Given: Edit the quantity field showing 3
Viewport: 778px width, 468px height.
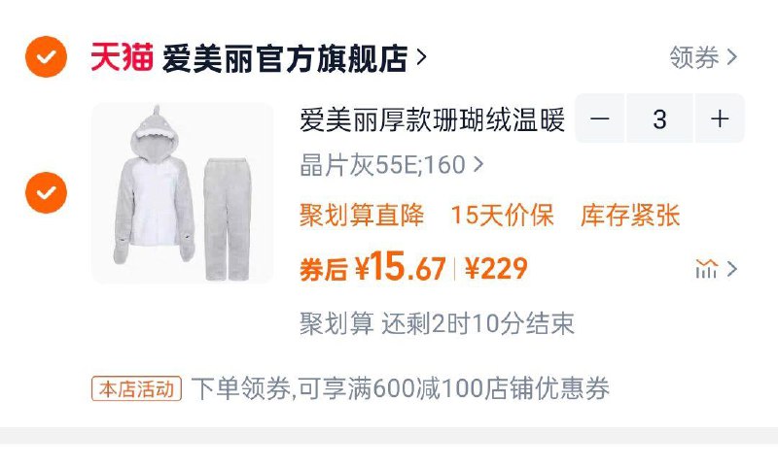Looking at the screenshot, I should 659,118.
